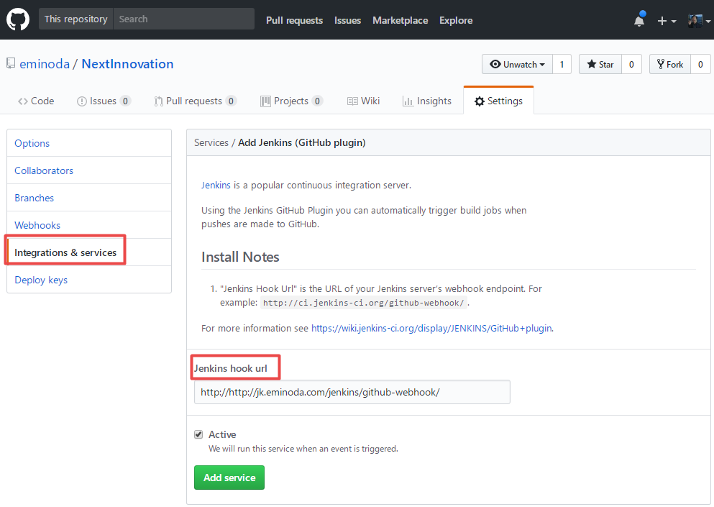Image resolution: width=714 pixels, height=507 pixels.
Task: Switch to the repository Pull requests tab
Action: (x=196, y=101)
